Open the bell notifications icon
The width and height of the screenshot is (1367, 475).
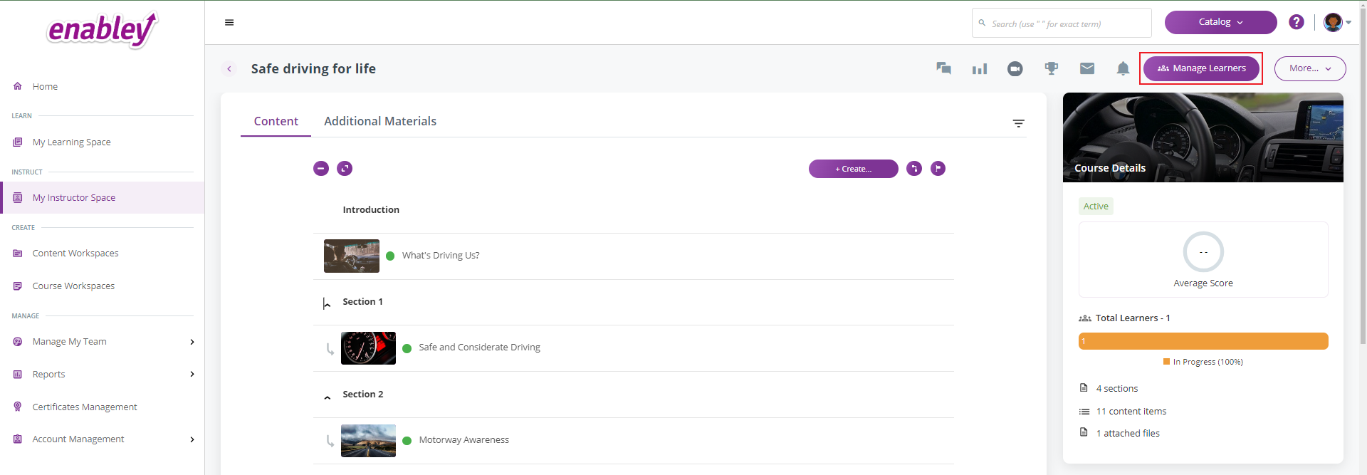pyautogui.click(x=1123, y=68)
